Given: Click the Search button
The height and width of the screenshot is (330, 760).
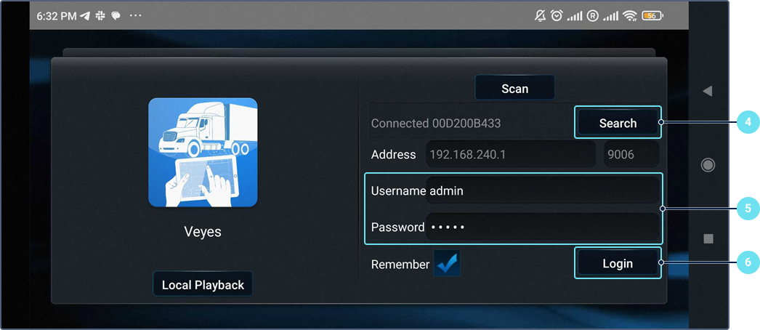Looking at the screenshot, I should pyautogui.click(x=618, y=123).
